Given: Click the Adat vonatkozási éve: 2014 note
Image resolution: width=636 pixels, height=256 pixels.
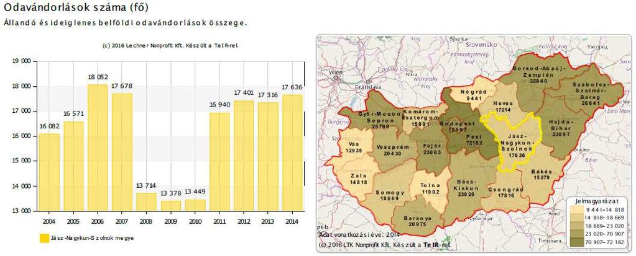Looking at the screenshot, I should [360, 234].
